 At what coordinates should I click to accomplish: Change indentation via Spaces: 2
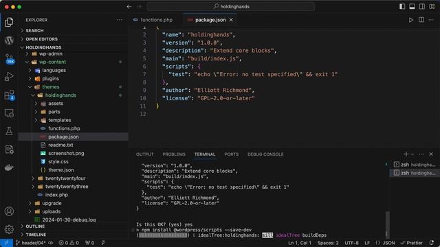tap(328, 243)
